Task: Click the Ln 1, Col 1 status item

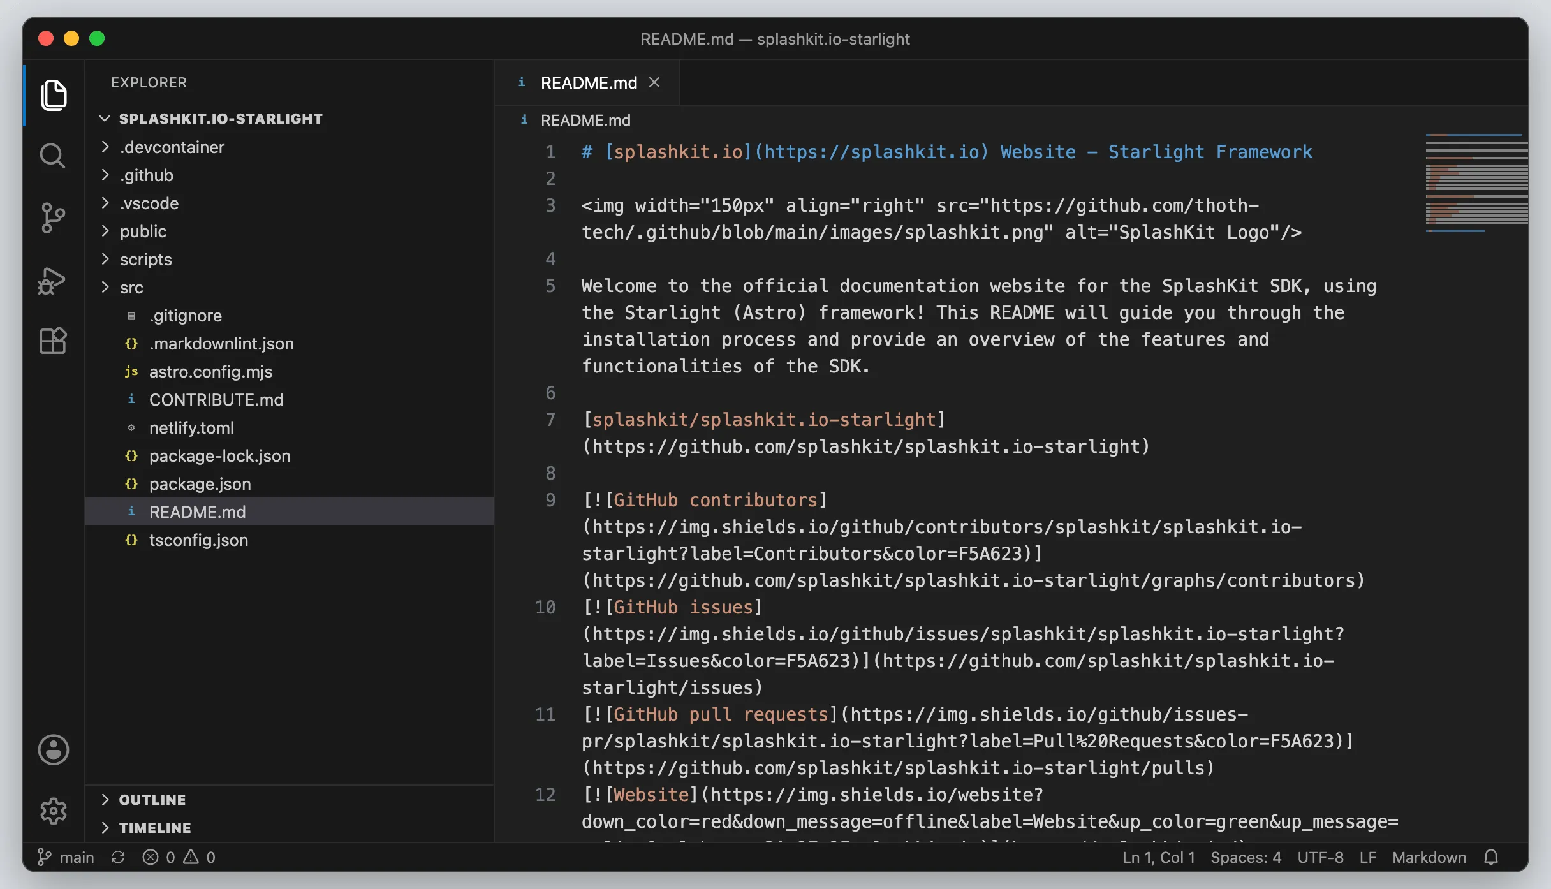Action: click(x=1159, y=857)
